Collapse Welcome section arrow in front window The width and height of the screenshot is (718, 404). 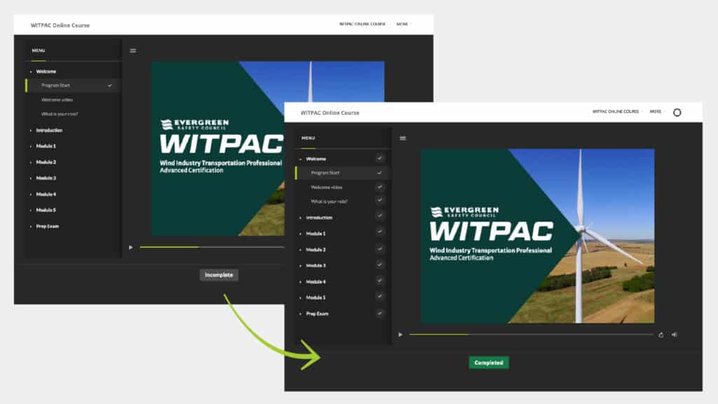pyautogui.click(x=300, y=159)
